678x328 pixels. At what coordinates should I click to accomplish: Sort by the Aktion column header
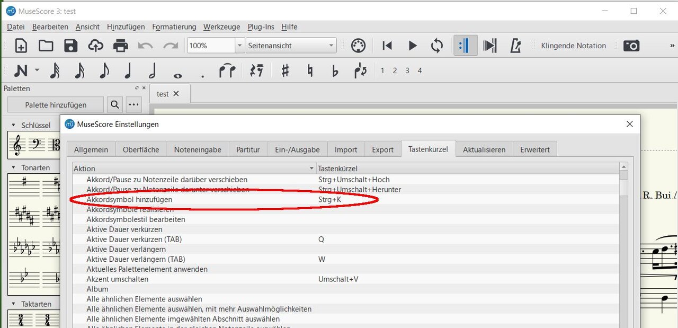[194, 169]
